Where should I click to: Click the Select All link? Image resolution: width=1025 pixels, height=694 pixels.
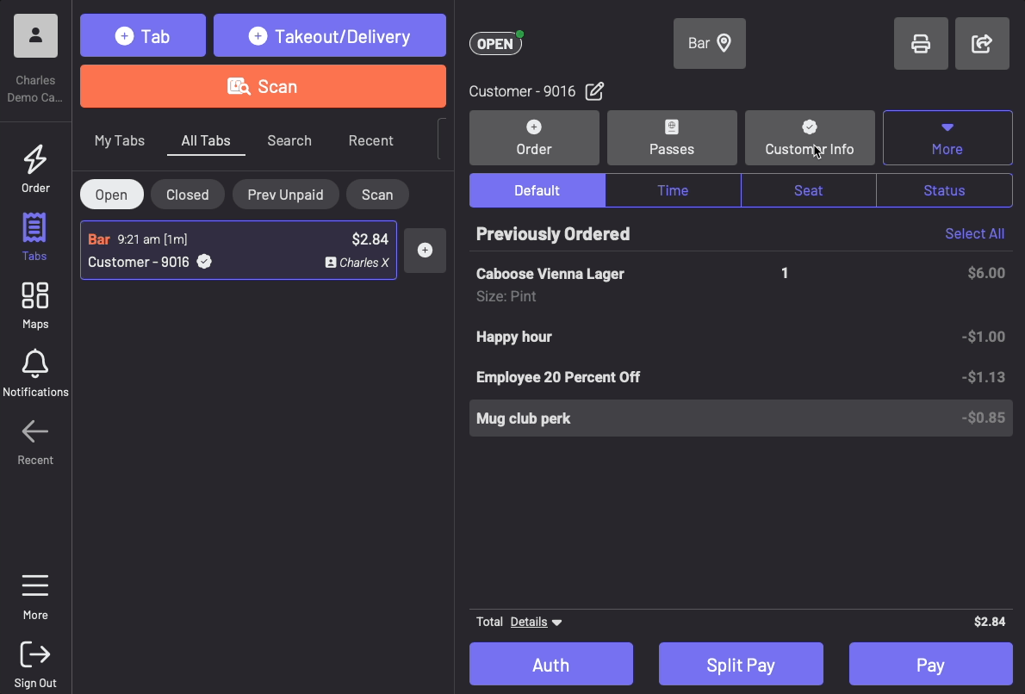click(974, 233)
